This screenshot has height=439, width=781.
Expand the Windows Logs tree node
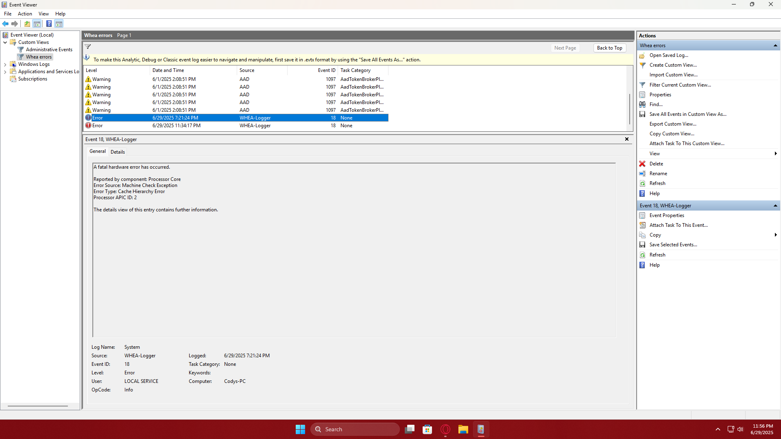point(5,64)
